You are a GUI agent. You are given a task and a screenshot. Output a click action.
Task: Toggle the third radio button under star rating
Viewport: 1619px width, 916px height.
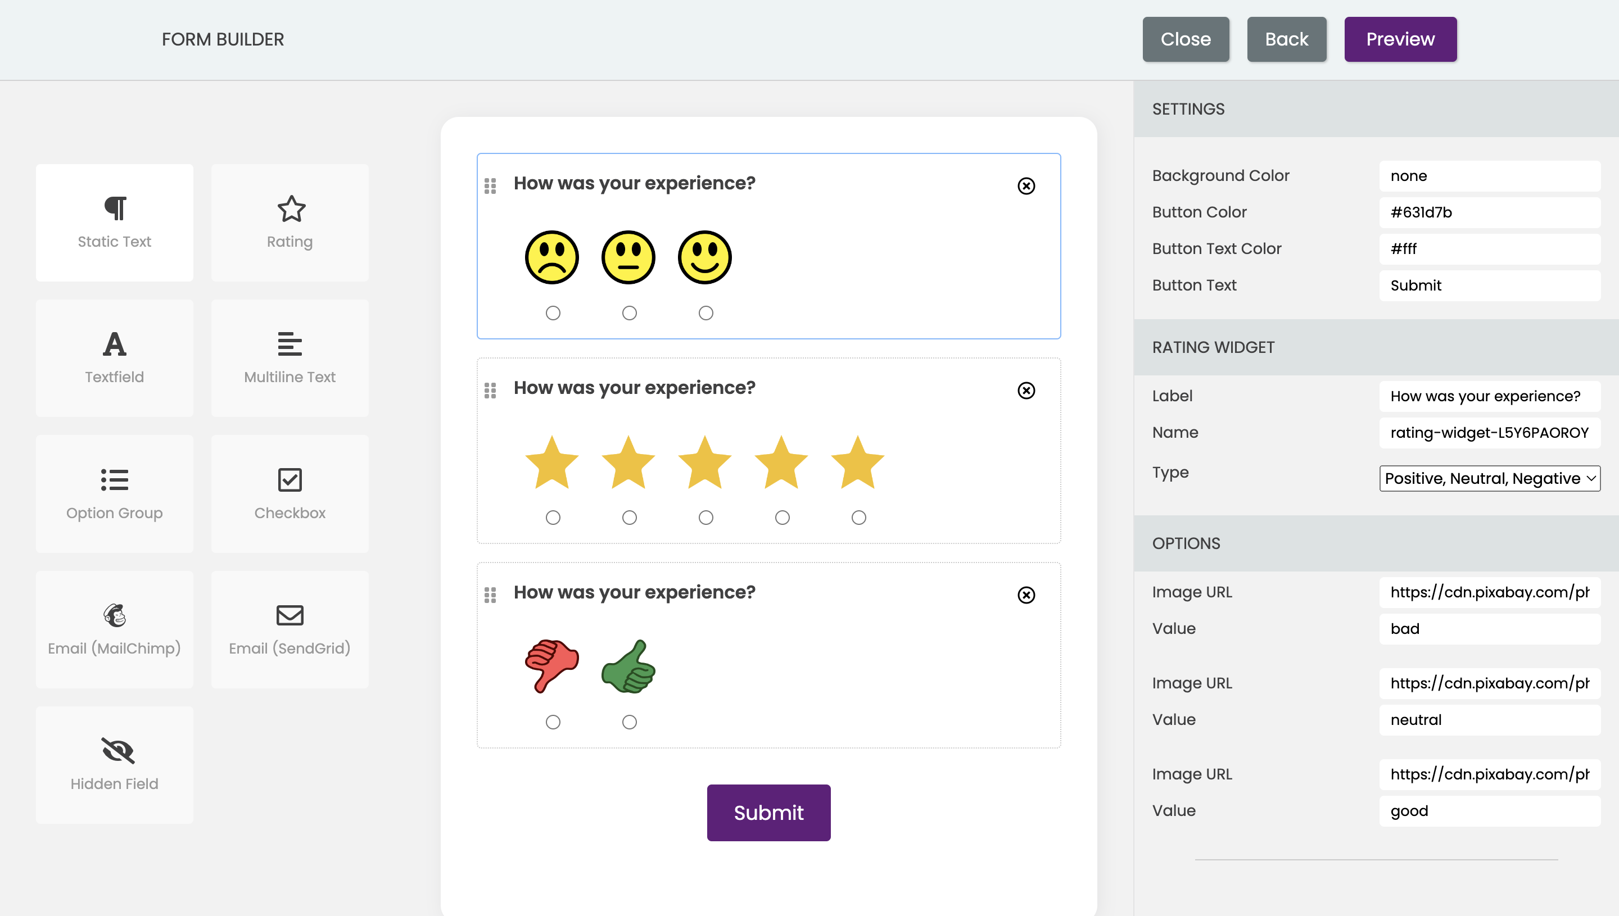click(705, 516)
